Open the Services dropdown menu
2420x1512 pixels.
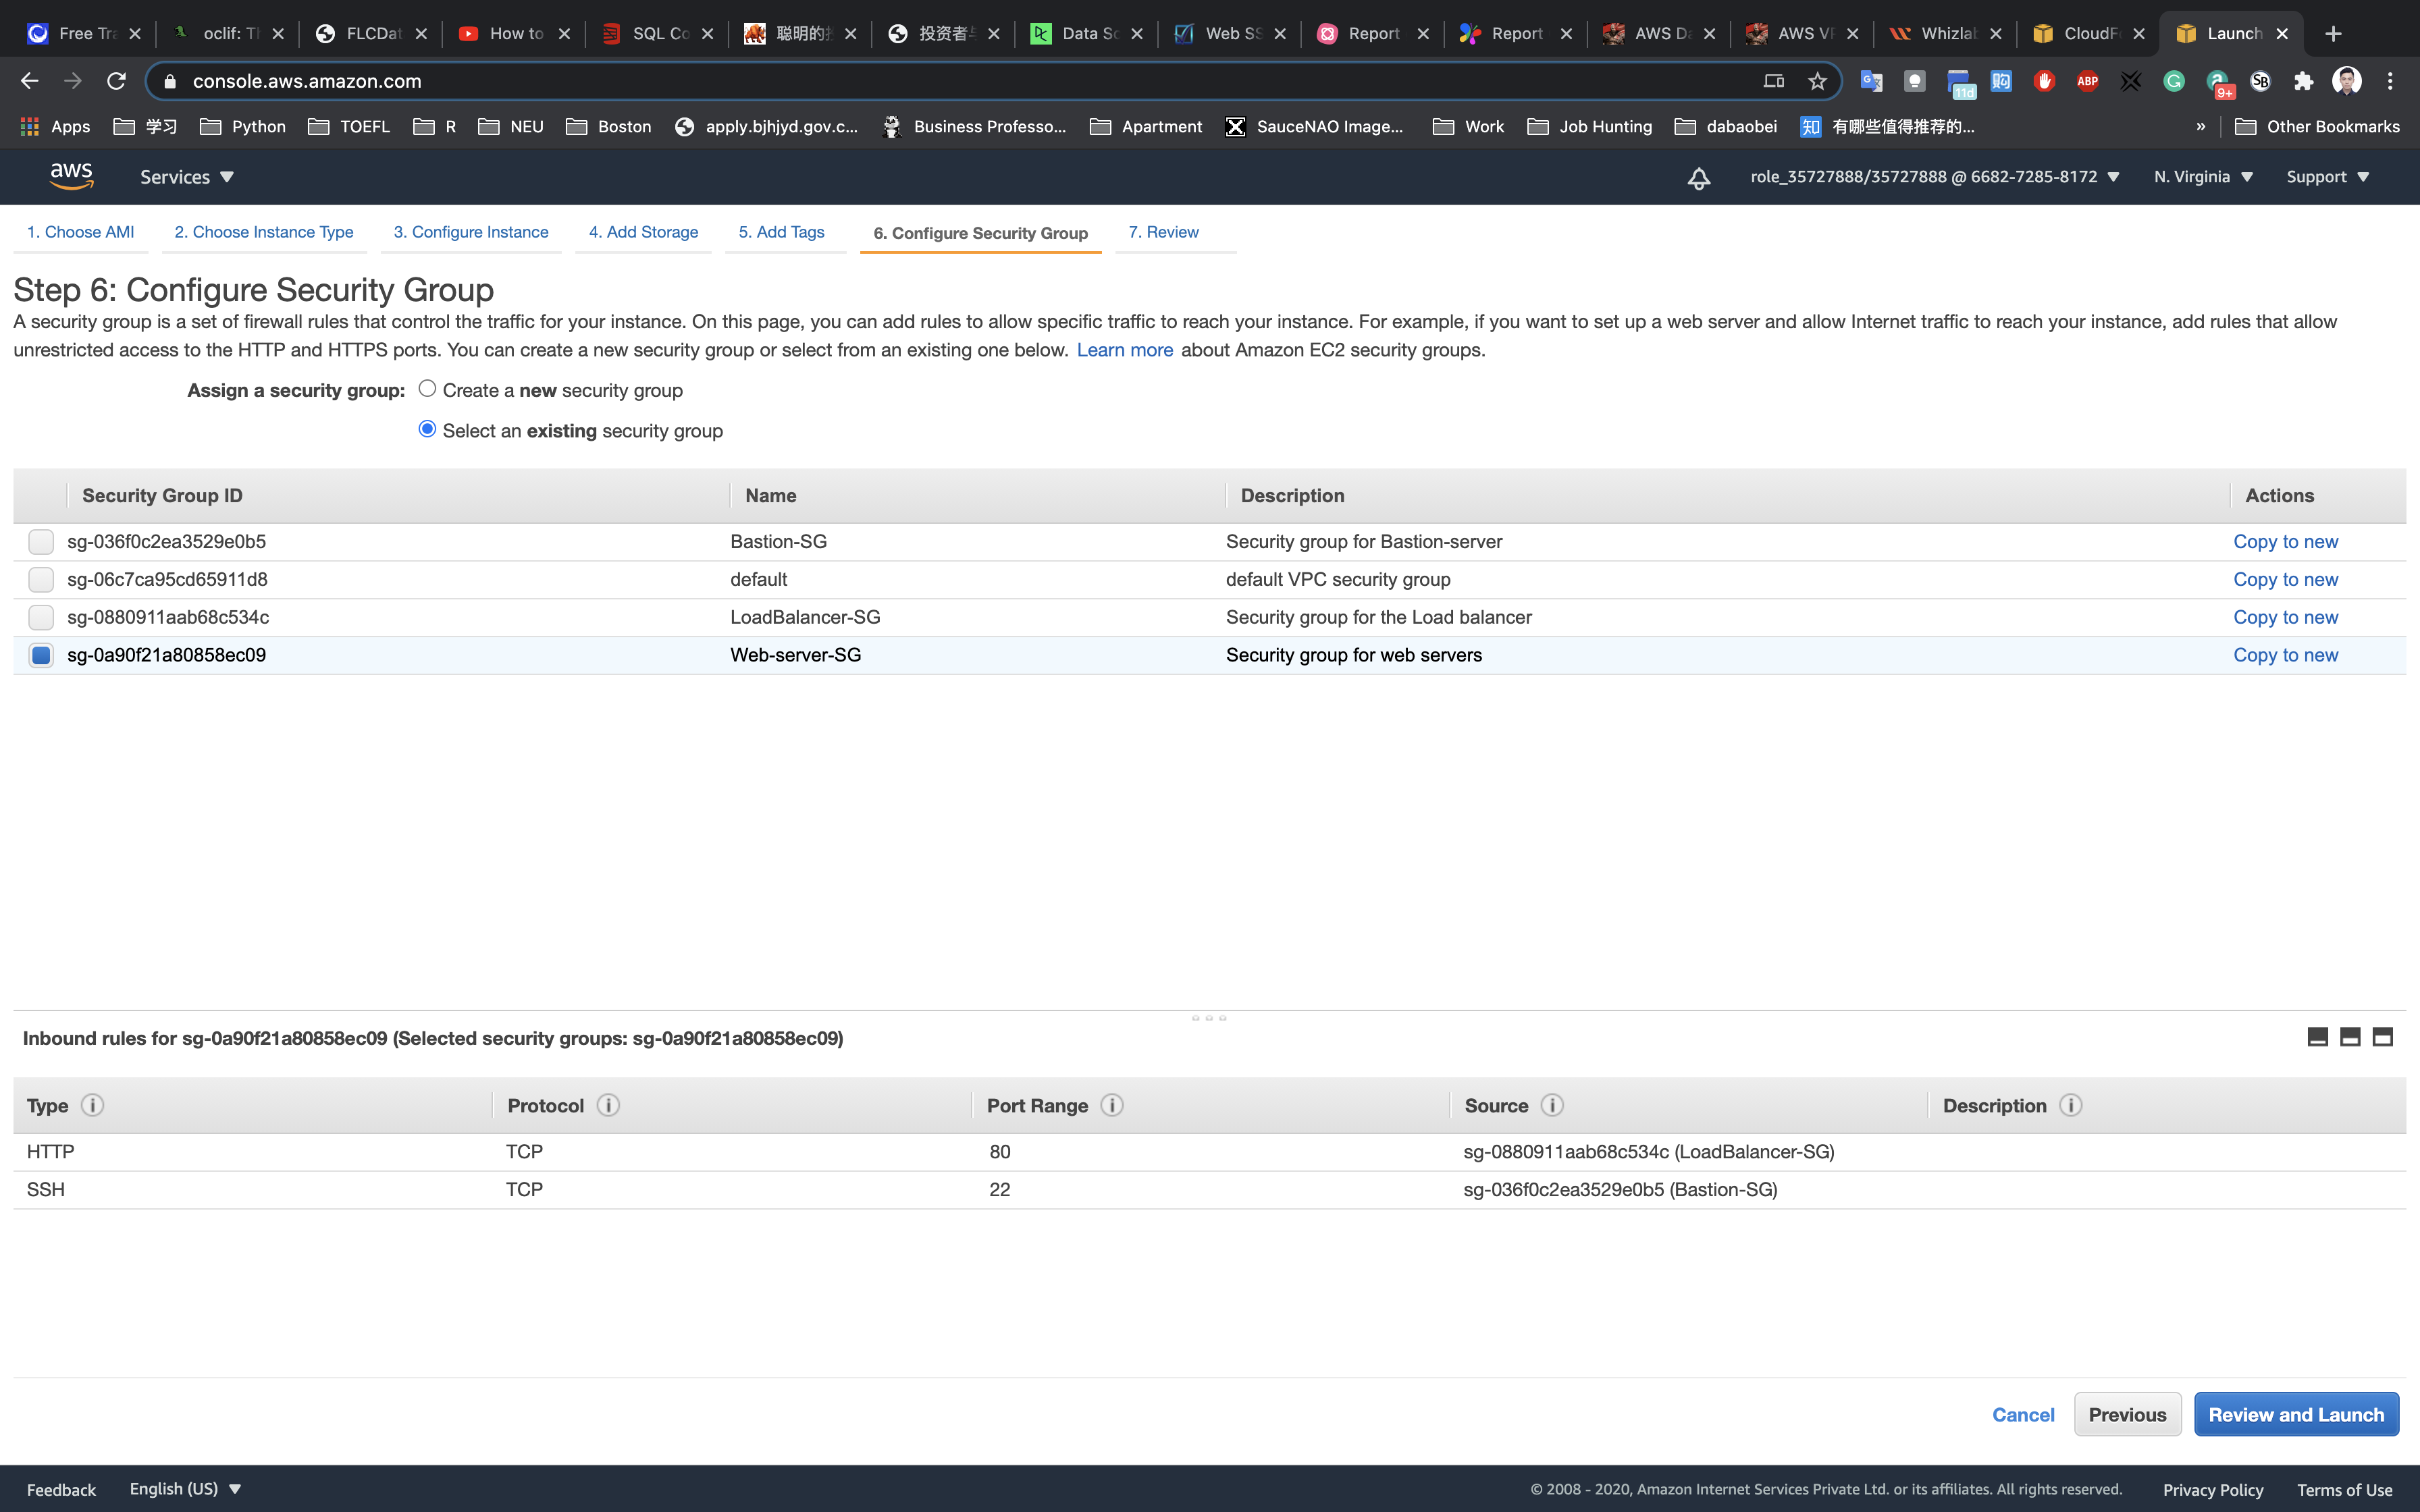point(186,177)
